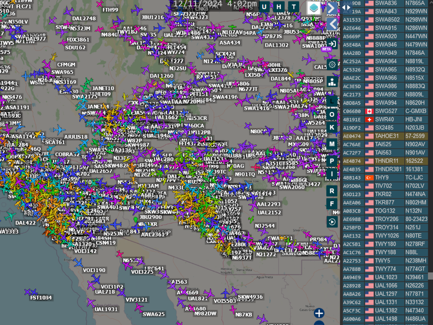Toggle the R map button
Image resolution: width=433 pixels, height=325 pixels.
[332, 191]
